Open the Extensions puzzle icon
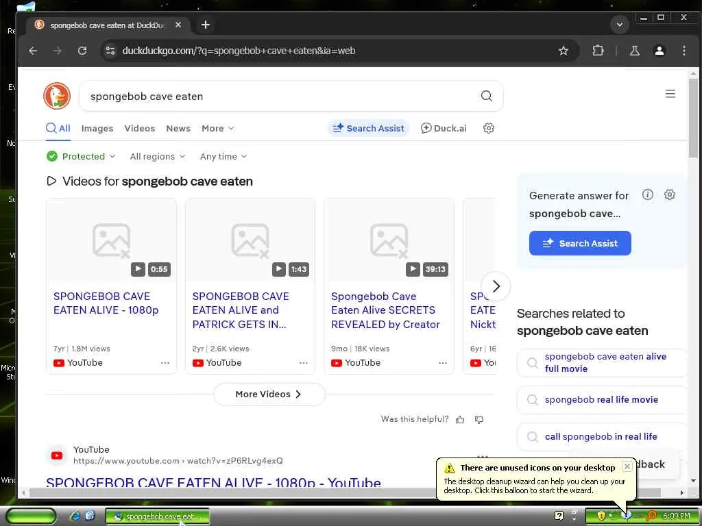The width and height of the screenshot is (702, 526). (598, 51)
